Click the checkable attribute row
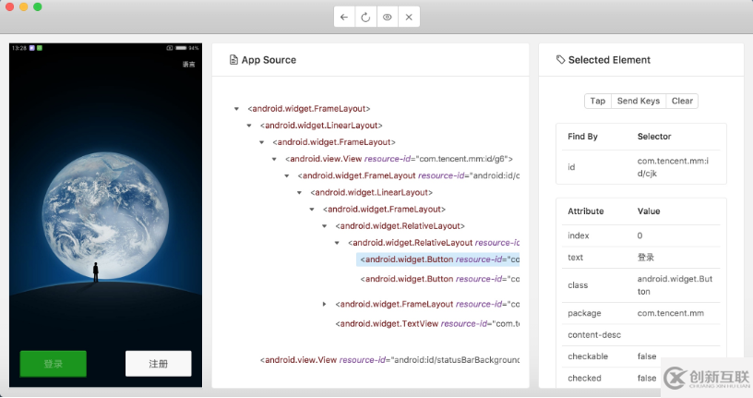This screenshot has height=398, width=753. (x=641, y=356)
